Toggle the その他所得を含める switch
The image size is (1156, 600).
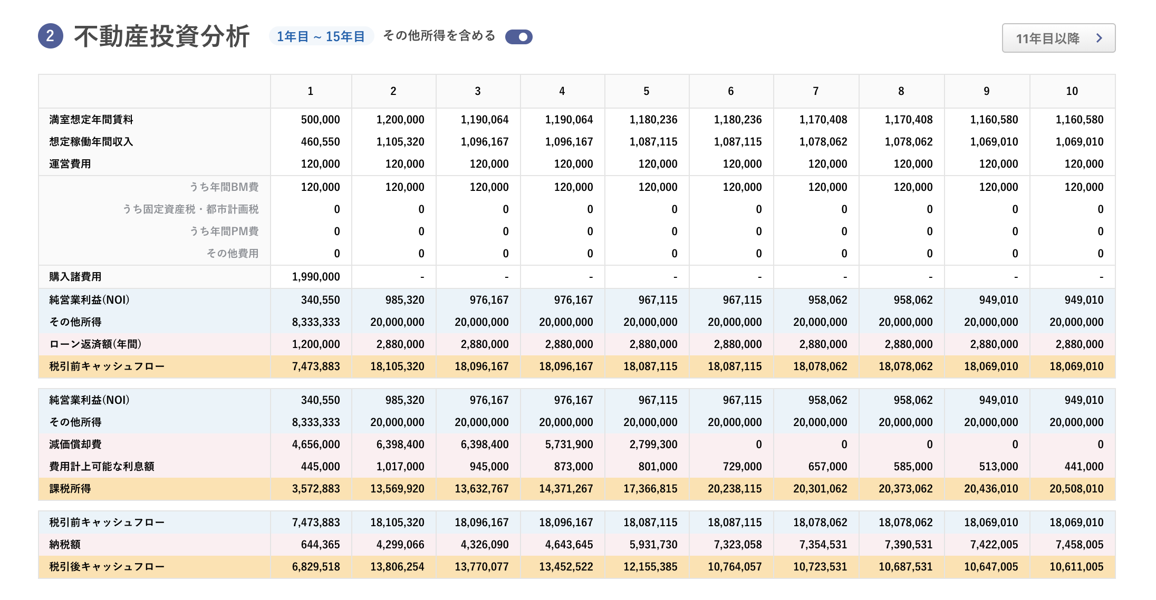[518, 37]
